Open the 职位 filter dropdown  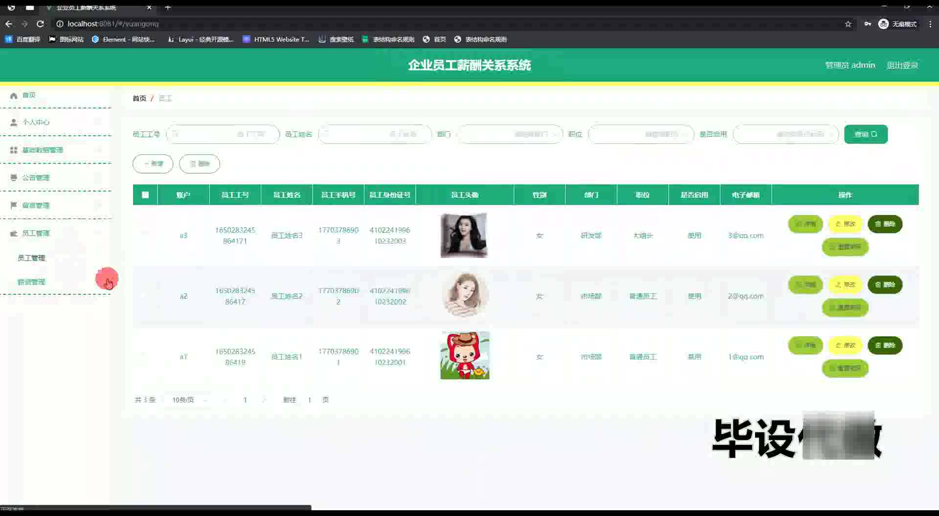pos(641,134)
